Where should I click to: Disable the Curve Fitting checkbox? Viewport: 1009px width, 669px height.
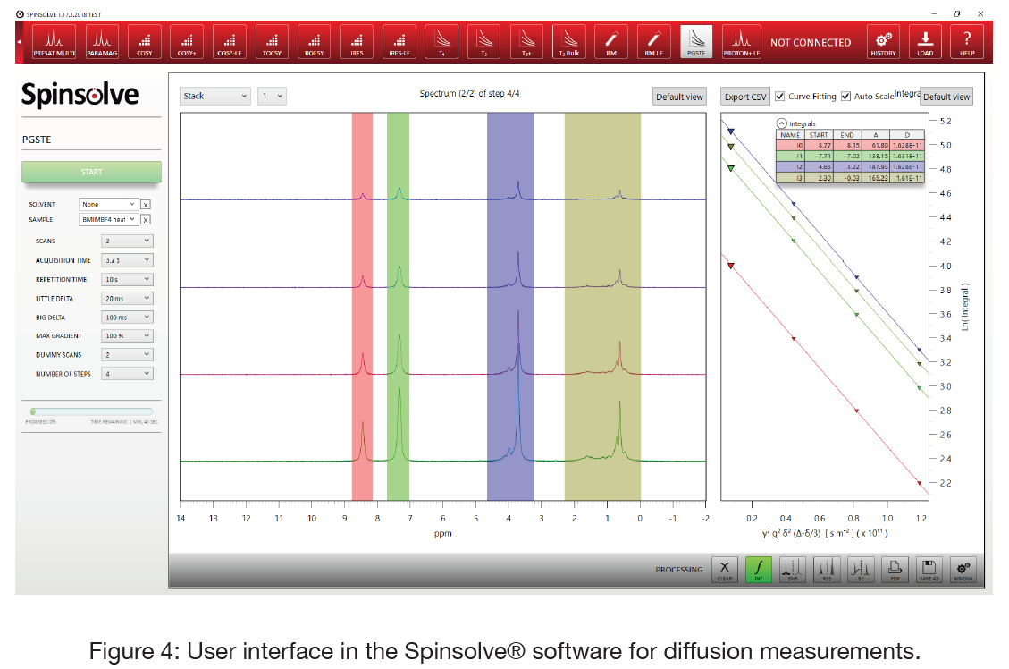780,97
